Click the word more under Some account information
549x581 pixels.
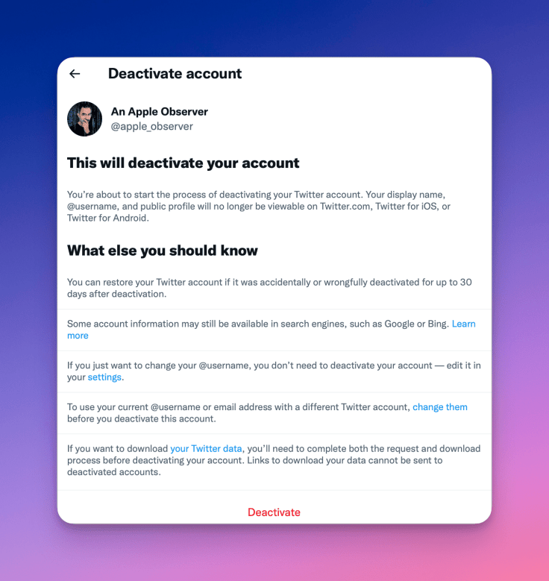click(x=78, y=336)
